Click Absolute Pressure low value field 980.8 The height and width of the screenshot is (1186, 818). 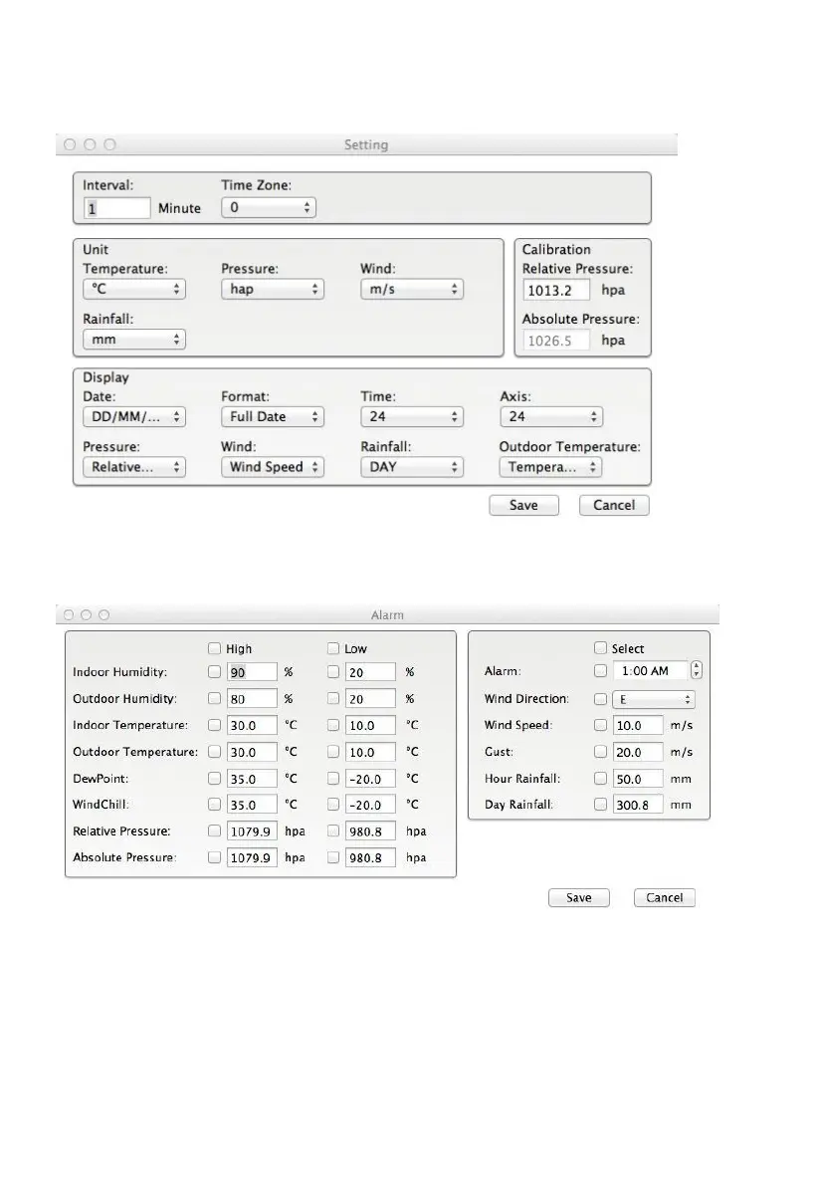[x=370, y=858]
